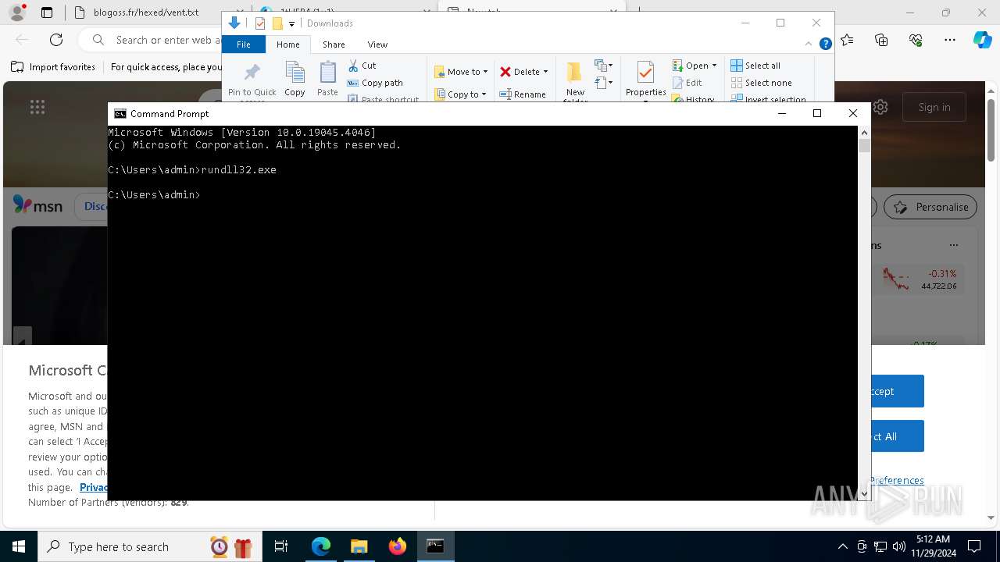
Task: Click Pin to Quick access in File Explorer
Action: click(252, 81)
